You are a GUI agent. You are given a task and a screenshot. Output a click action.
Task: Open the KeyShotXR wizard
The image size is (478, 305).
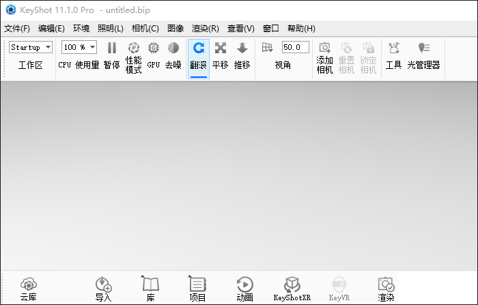click(292, 289)
